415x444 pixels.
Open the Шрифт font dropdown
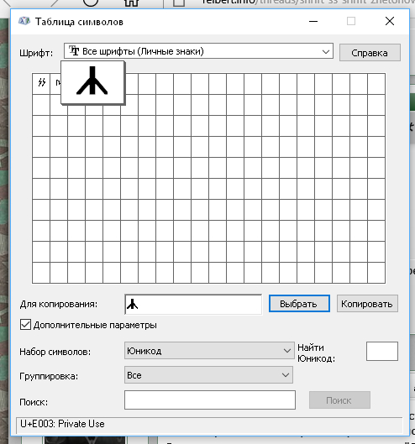pos(198,51)
